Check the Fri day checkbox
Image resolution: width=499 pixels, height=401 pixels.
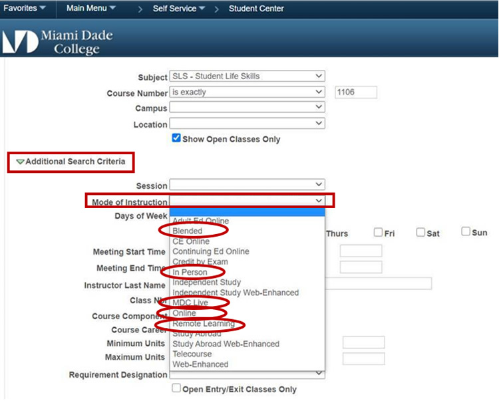pos(378,232)
